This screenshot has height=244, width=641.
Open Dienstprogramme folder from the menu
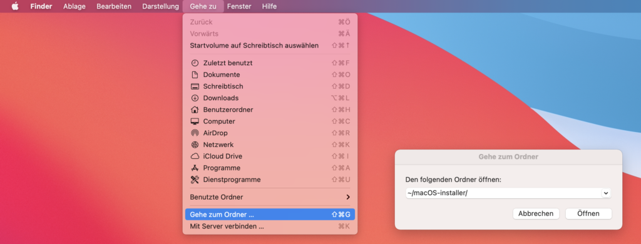point(270,180)
